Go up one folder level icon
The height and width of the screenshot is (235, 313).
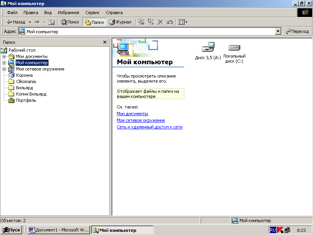click(x=52, y=22)
